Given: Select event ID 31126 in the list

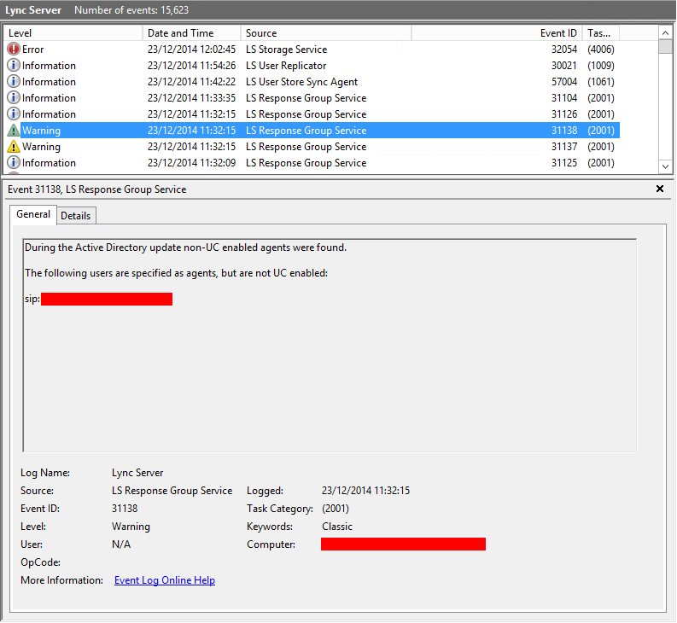Looking at the screenshot, I should [312, 114].
